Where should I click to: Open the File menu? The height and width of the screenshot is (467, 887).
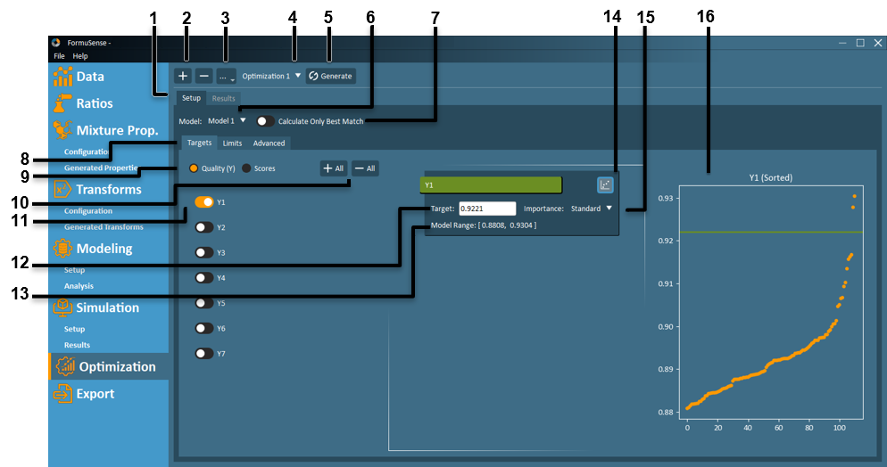(59, 56)
